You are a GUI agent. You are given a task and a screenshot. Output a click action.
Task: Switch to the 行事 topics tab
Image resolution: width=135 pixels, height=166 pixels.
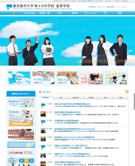coord(60,97)
